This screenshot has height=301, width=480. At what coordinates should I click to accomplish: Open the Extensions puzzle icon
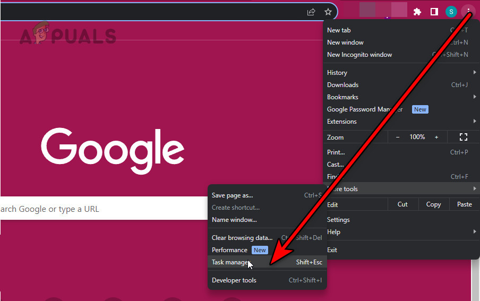point(417,12)
